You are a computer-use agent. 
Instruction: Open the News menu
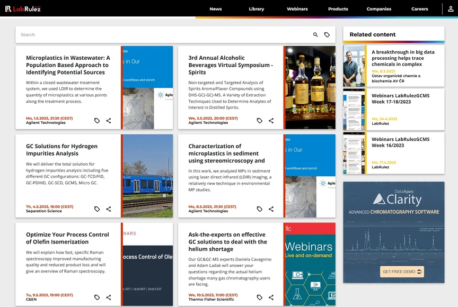tap(216, 9)
